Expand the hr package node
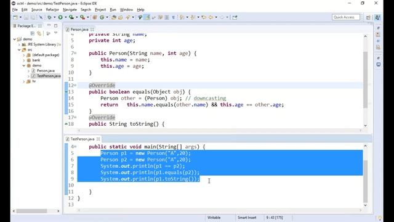394x222 pixels. 24,81
